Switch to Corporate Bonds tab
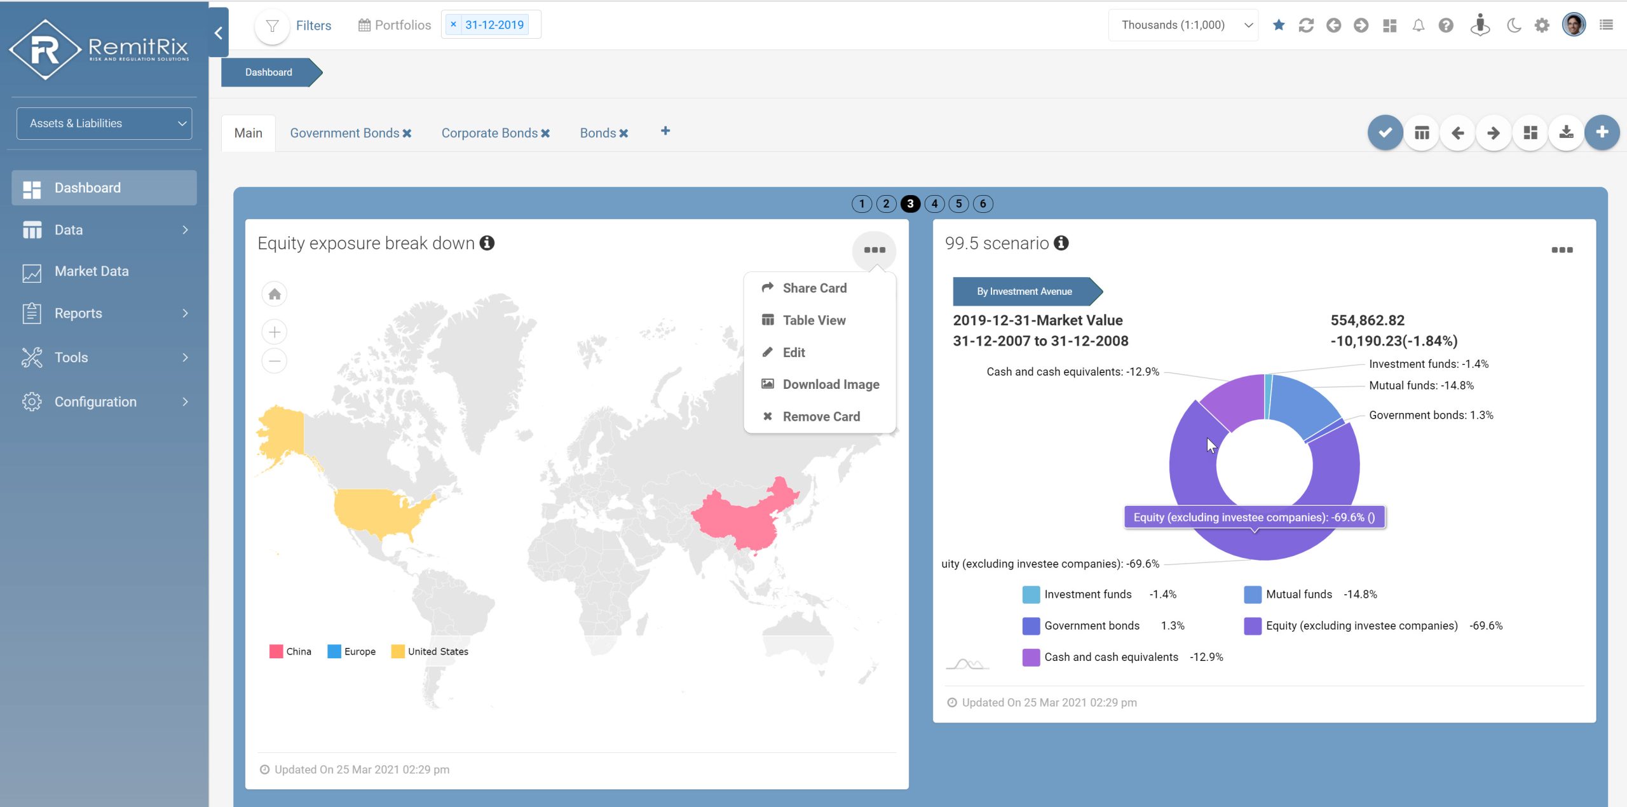 (x=489, y=133)
